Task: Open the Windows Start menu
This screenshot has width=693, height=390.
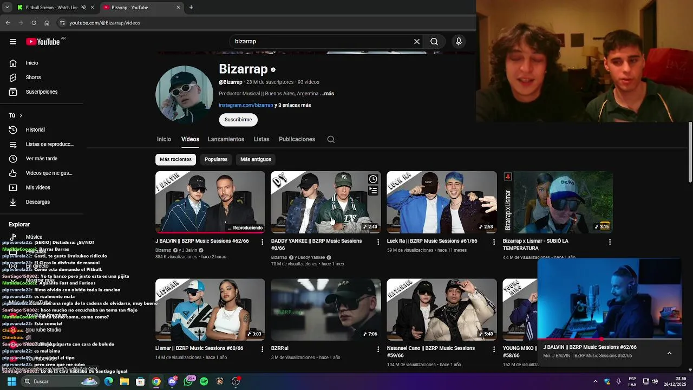Action: pos(11,381)
